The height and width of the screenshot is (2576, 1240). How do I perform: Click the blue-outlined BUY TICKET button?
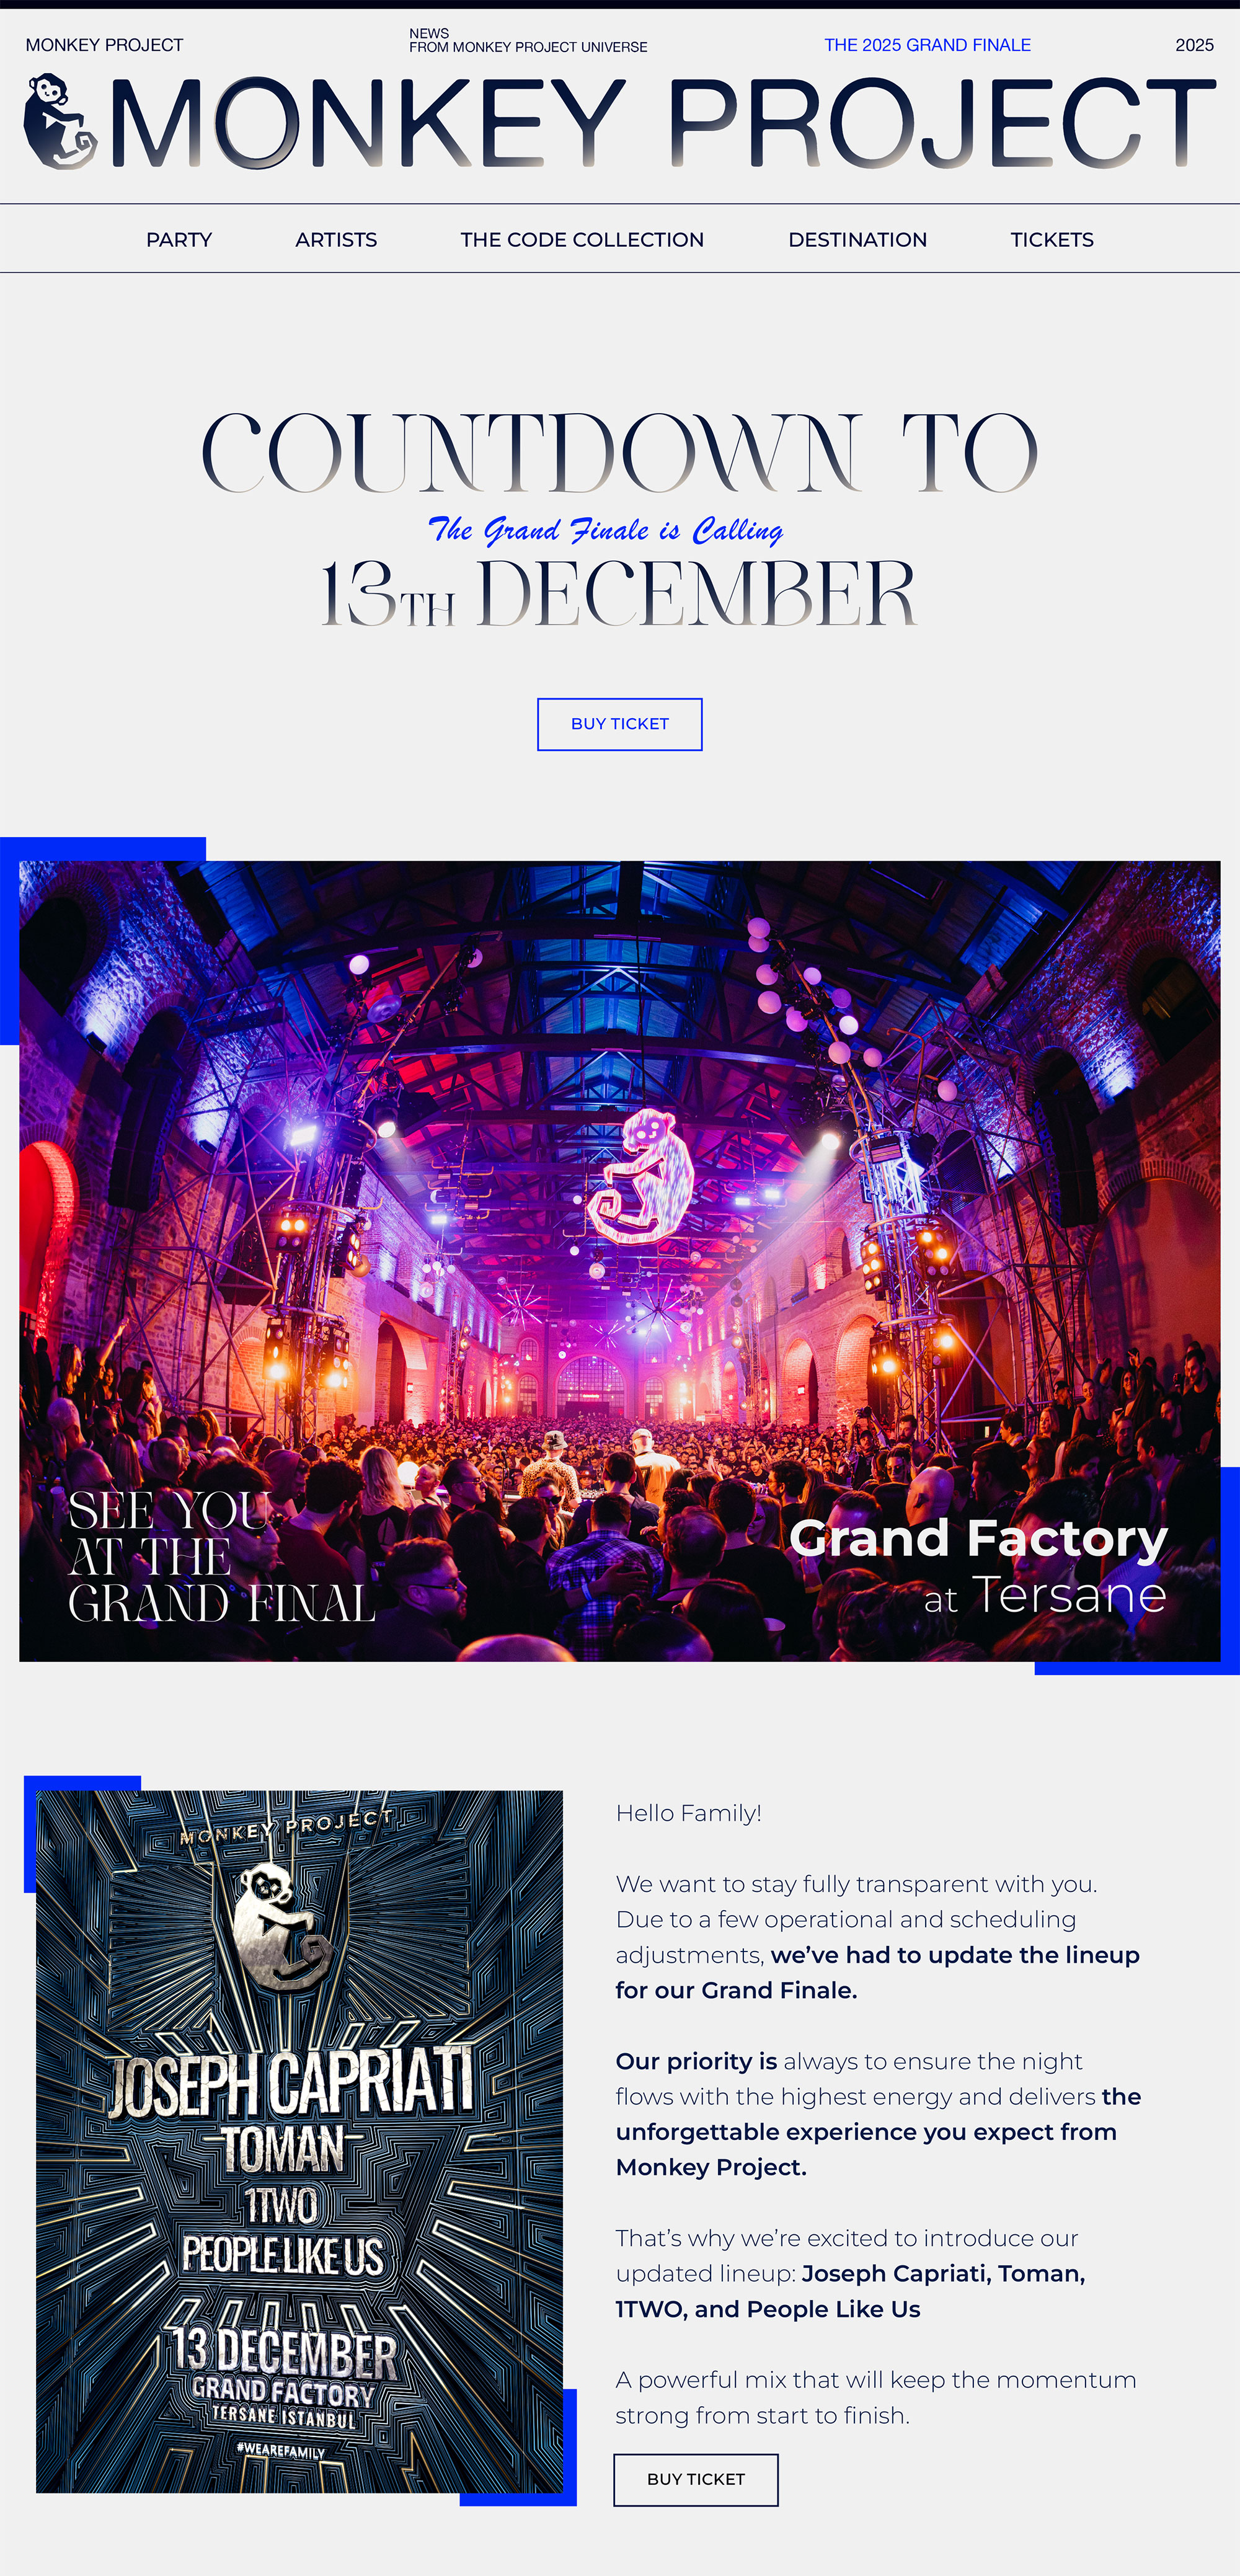[620, 724]
